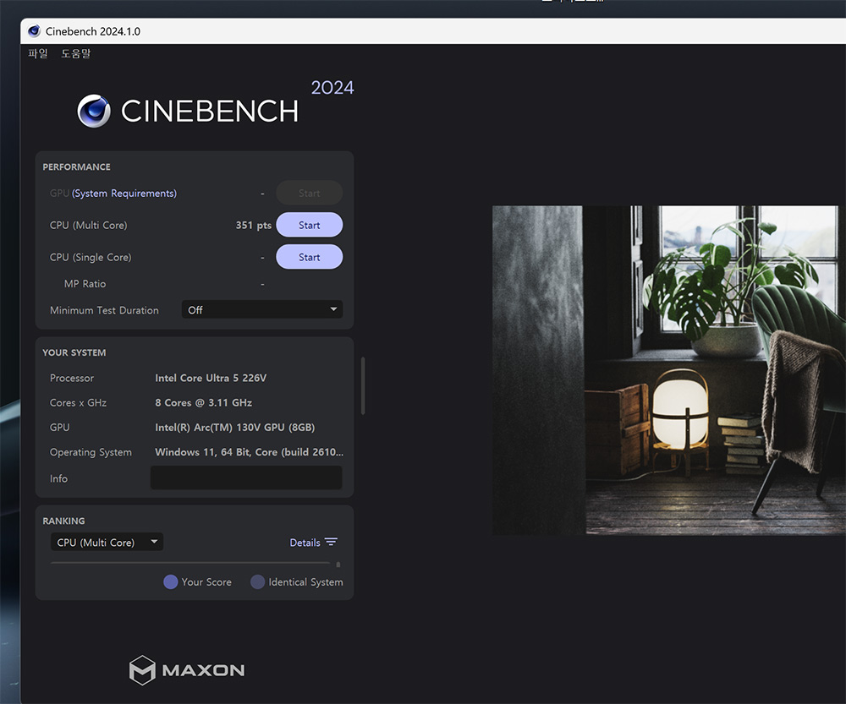Start the CPU (Single Core) benchmark
This screenshot has width=846, height=704.
coord(309,257)
